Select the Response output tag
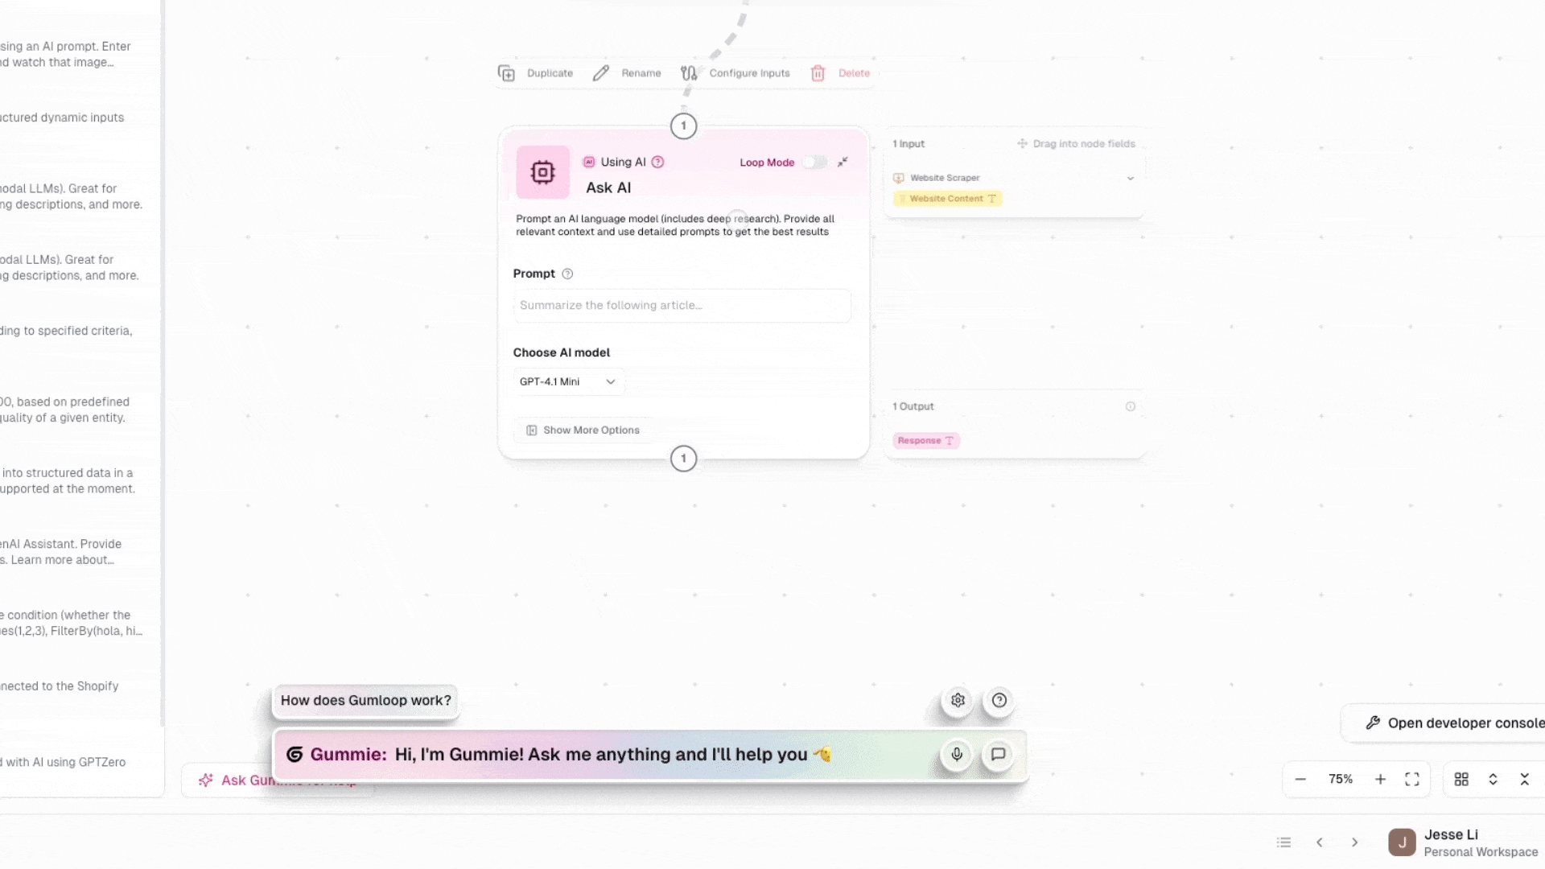The width and height of the screenshot is (1545, 869). pyautogui.click(x=925, y=441)
